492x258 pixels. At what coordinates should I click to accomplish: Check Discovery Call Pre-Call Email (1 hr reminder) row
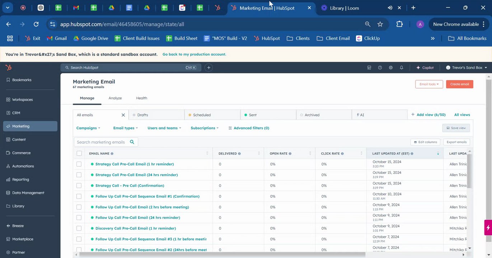(x=79, y=228)
